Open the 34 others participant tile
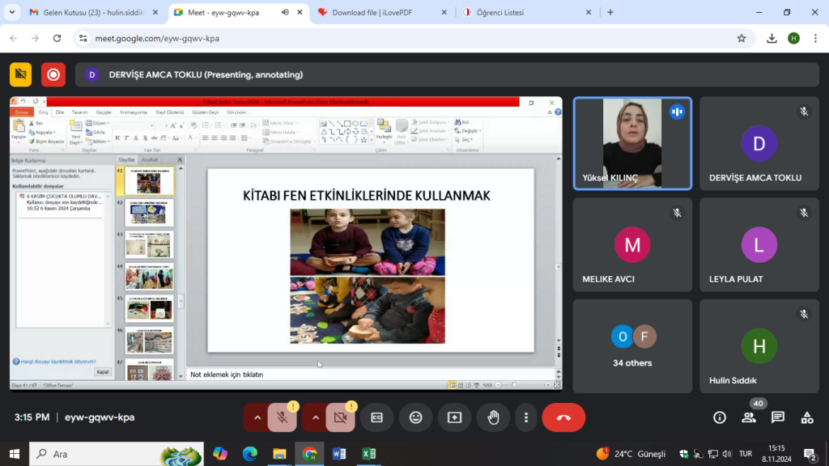 coord(632,346)
